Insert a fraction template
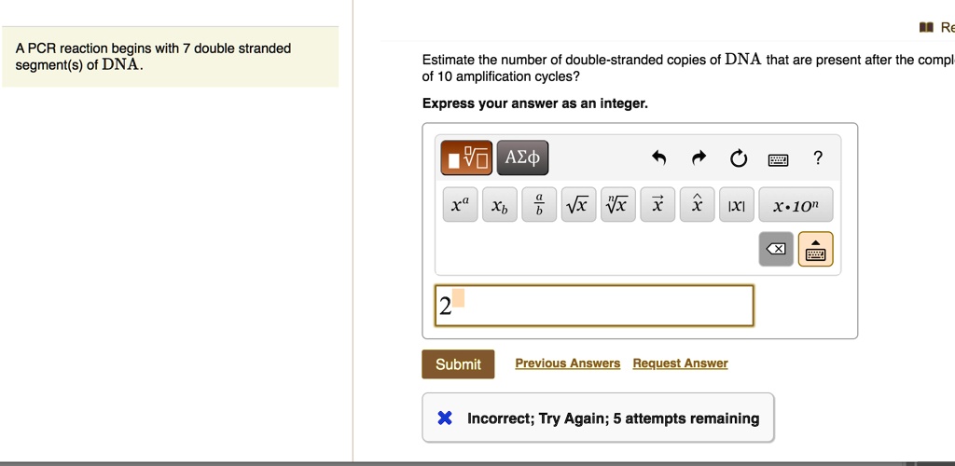Screen dimensions: 955x466 pos(539,206)
